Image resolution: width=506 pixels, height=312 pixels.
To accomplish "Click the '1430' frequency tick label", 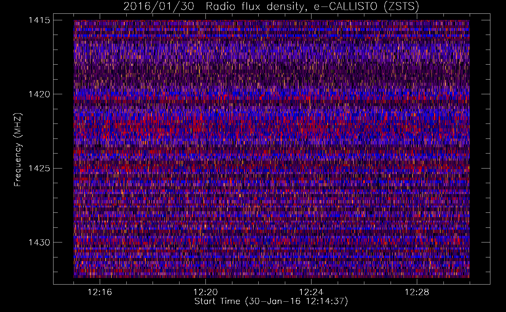I will click(39, 242).
